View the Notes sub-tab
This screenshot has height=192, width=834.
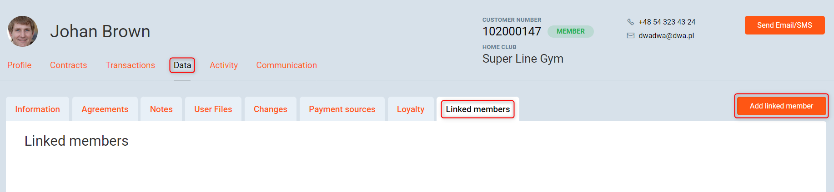161,109
